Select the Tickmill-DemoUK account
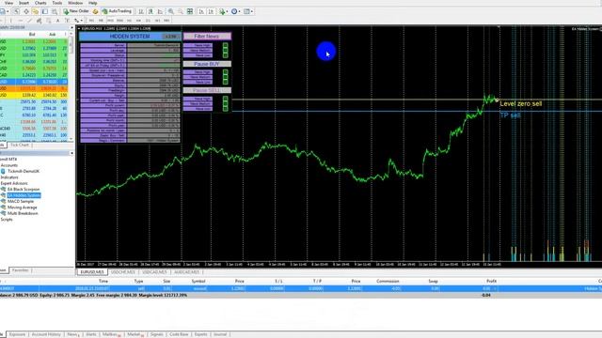Screen dimensions: 602x338 click(x=24, y=171)
